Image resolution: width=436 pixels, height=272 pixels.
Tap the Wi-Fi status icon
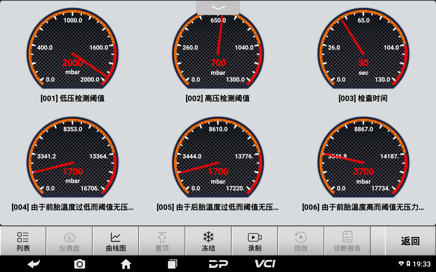(x=401, y=264)
